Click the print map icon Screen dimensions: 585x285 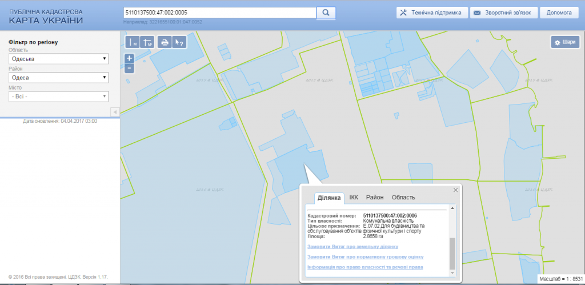[165, 42]
